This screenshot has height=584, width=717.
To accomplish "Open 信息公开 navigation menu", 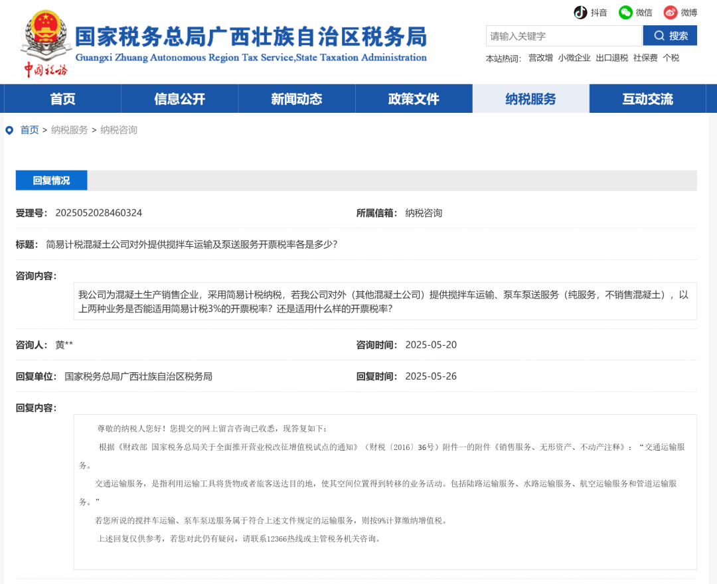I will [x=180, y=99].
